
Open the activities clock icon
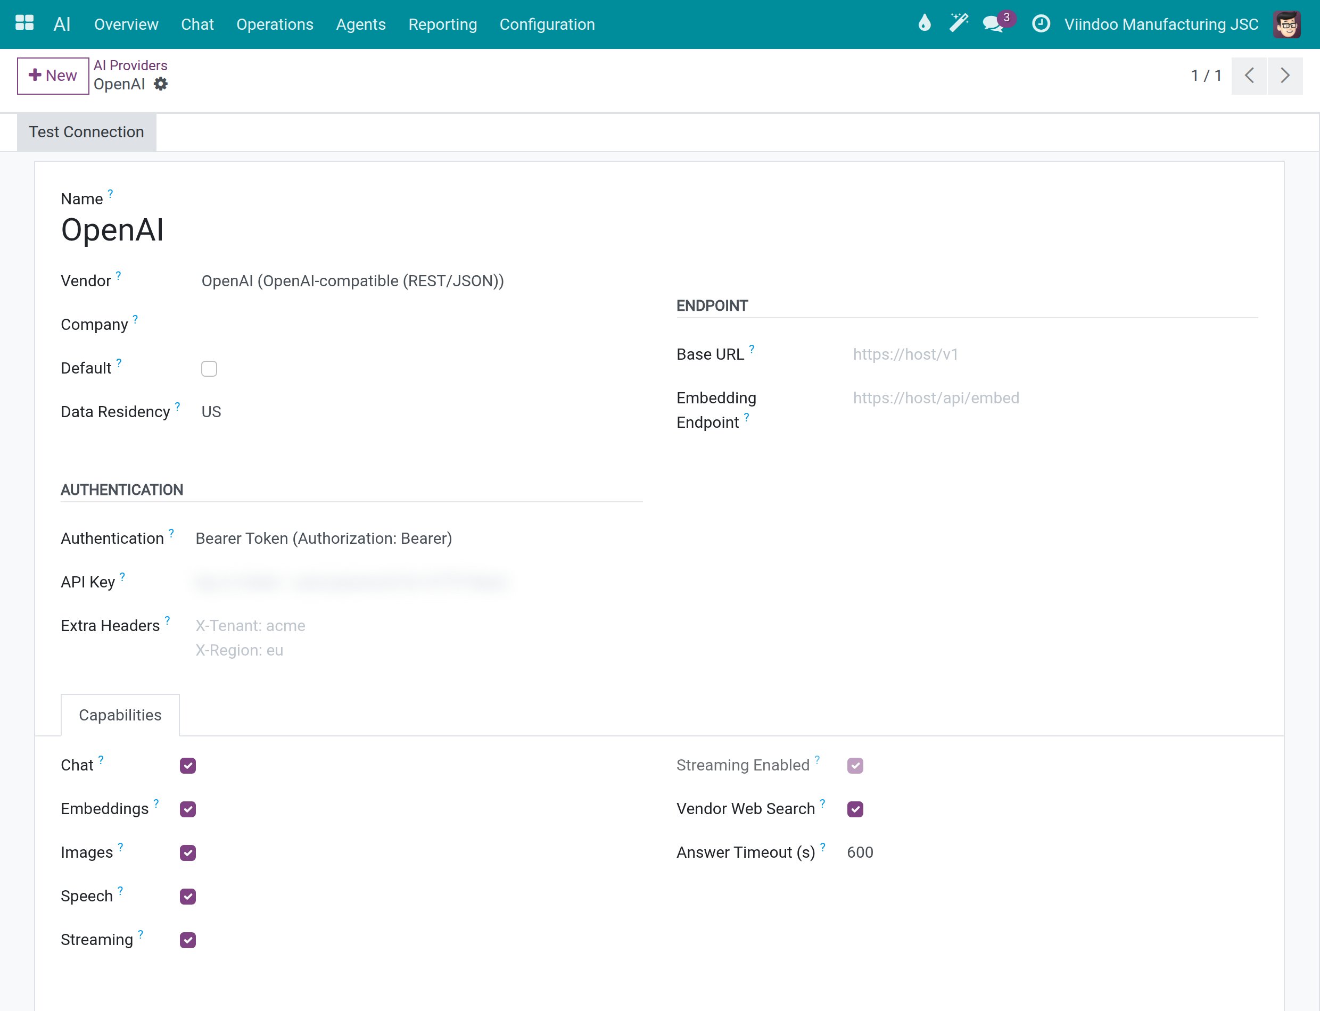coord(1041,24)
